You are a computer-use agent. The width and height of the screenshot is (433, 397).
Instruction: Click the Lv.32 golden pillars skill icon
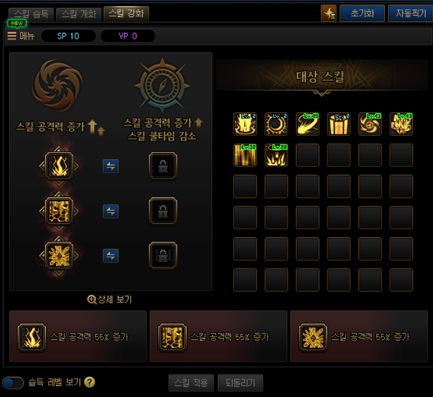pyautogui.click(x=245, y=155)
